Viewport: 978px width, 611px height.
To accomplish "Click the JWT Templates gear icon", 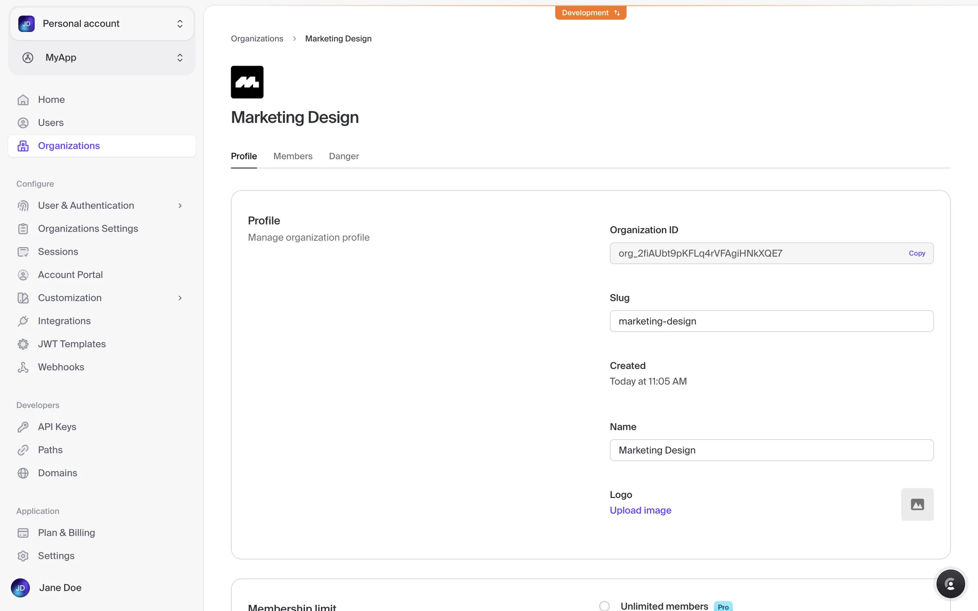I will tap(23, 344).
